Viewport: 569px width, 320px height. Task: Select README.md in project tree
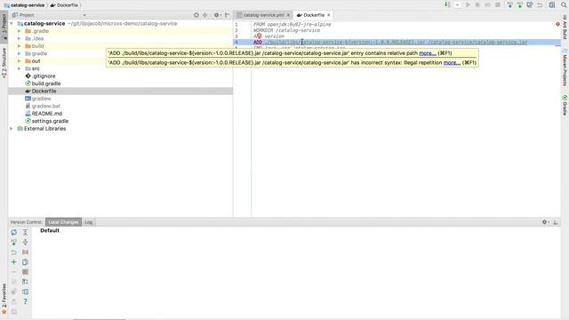coord(47,114)
